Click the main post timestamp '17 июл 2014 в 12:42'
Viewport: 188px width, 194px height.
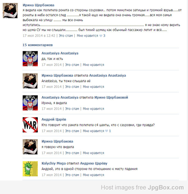(x=39, y=36)
